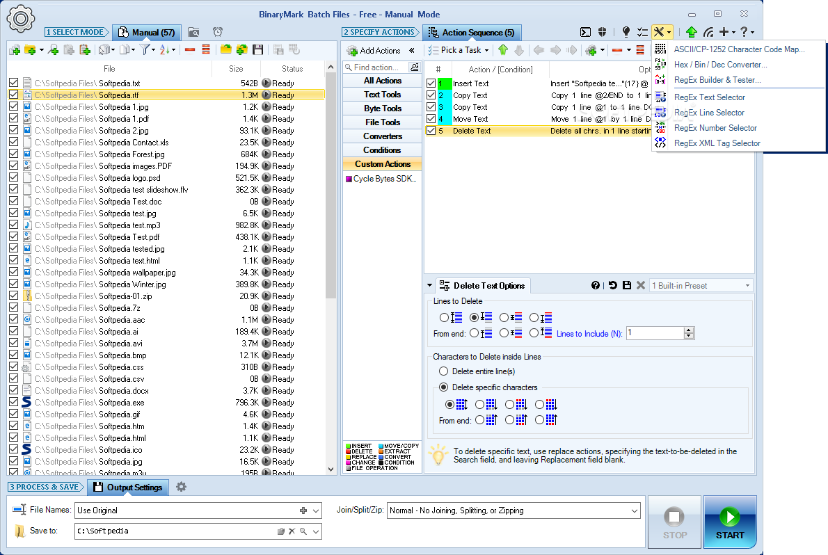Select the Cycle Bytes SDK custom action
Viewport: 828px width, 555px height.
[x=382, y=179]
